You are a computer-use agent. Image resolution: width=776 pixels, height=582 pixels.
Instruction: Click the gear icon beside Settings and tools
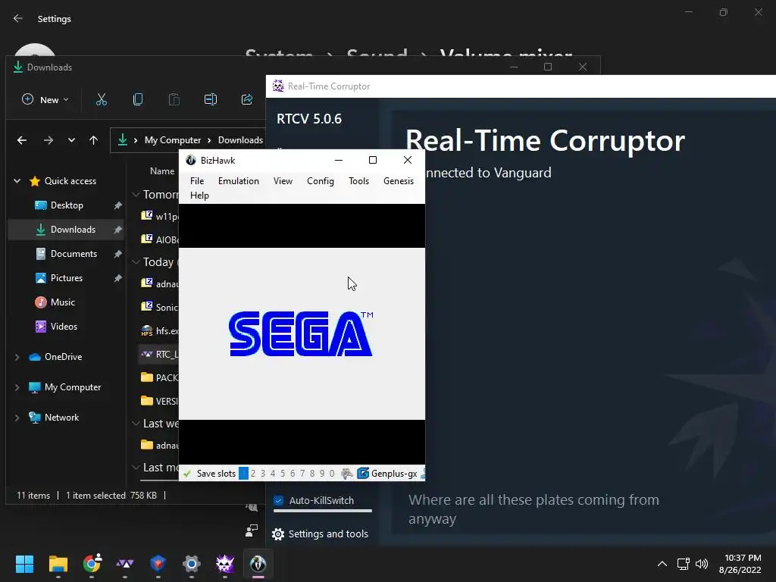(x=278, y=534)
